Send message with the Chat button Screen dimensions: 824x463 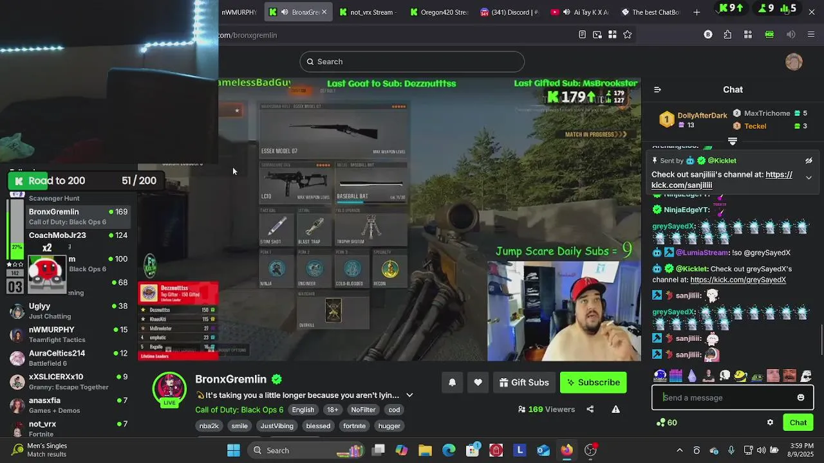(798, 422)
